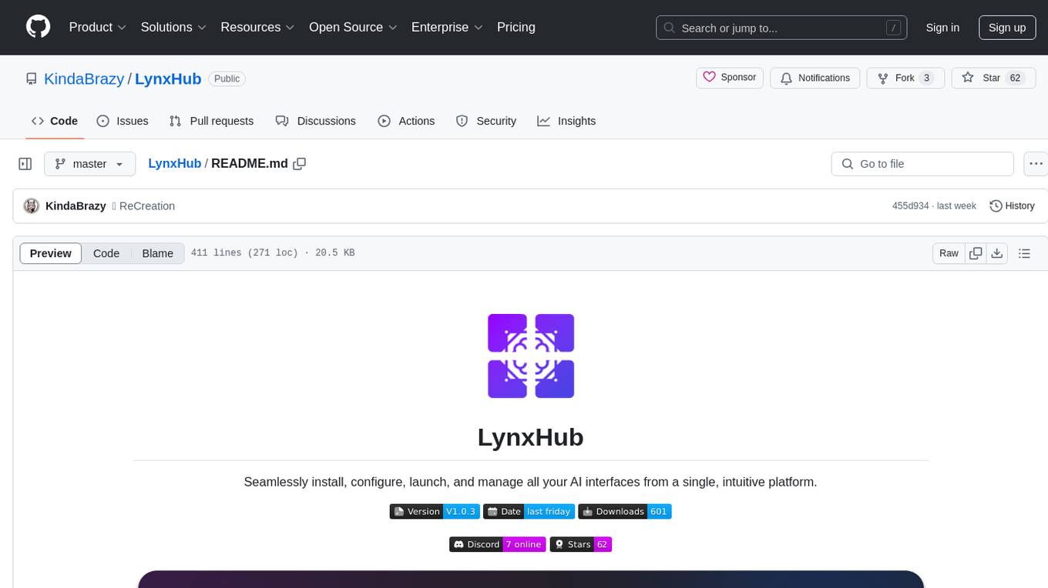Copy the README.md file path

coord(300,163)
